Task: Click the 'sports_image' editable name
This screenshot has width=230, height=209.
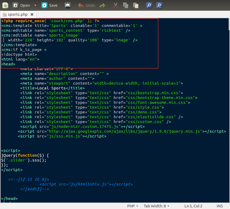Action: click(63, 35)
